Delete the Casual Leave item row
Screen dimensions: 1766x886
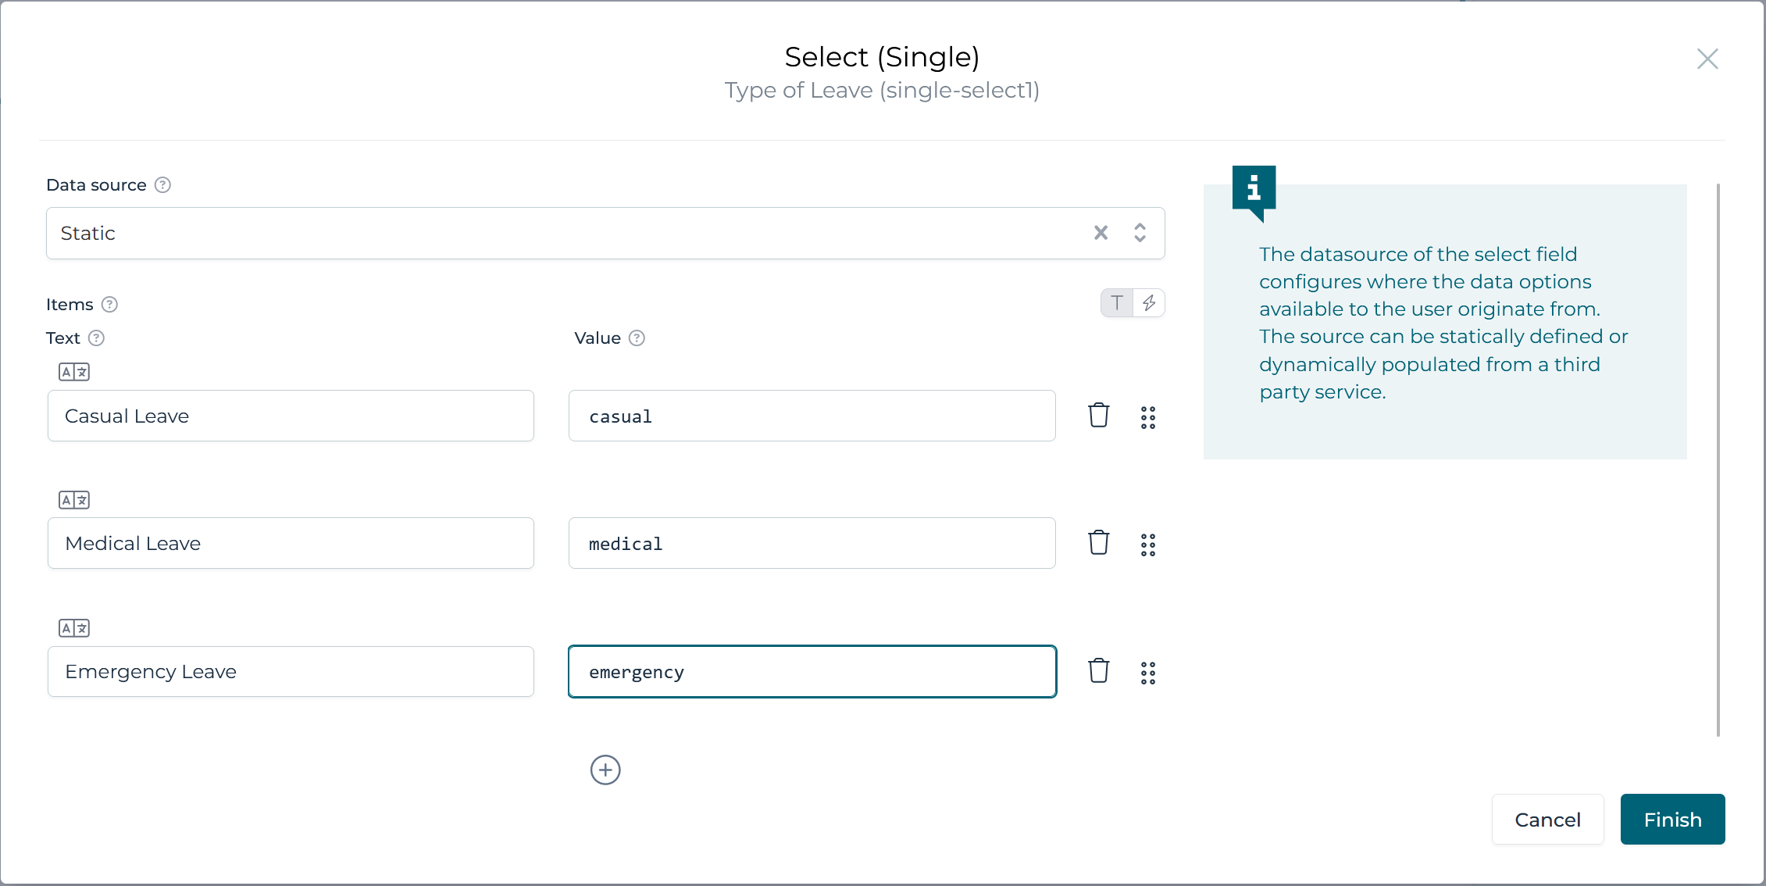[x=1098, y=416]
